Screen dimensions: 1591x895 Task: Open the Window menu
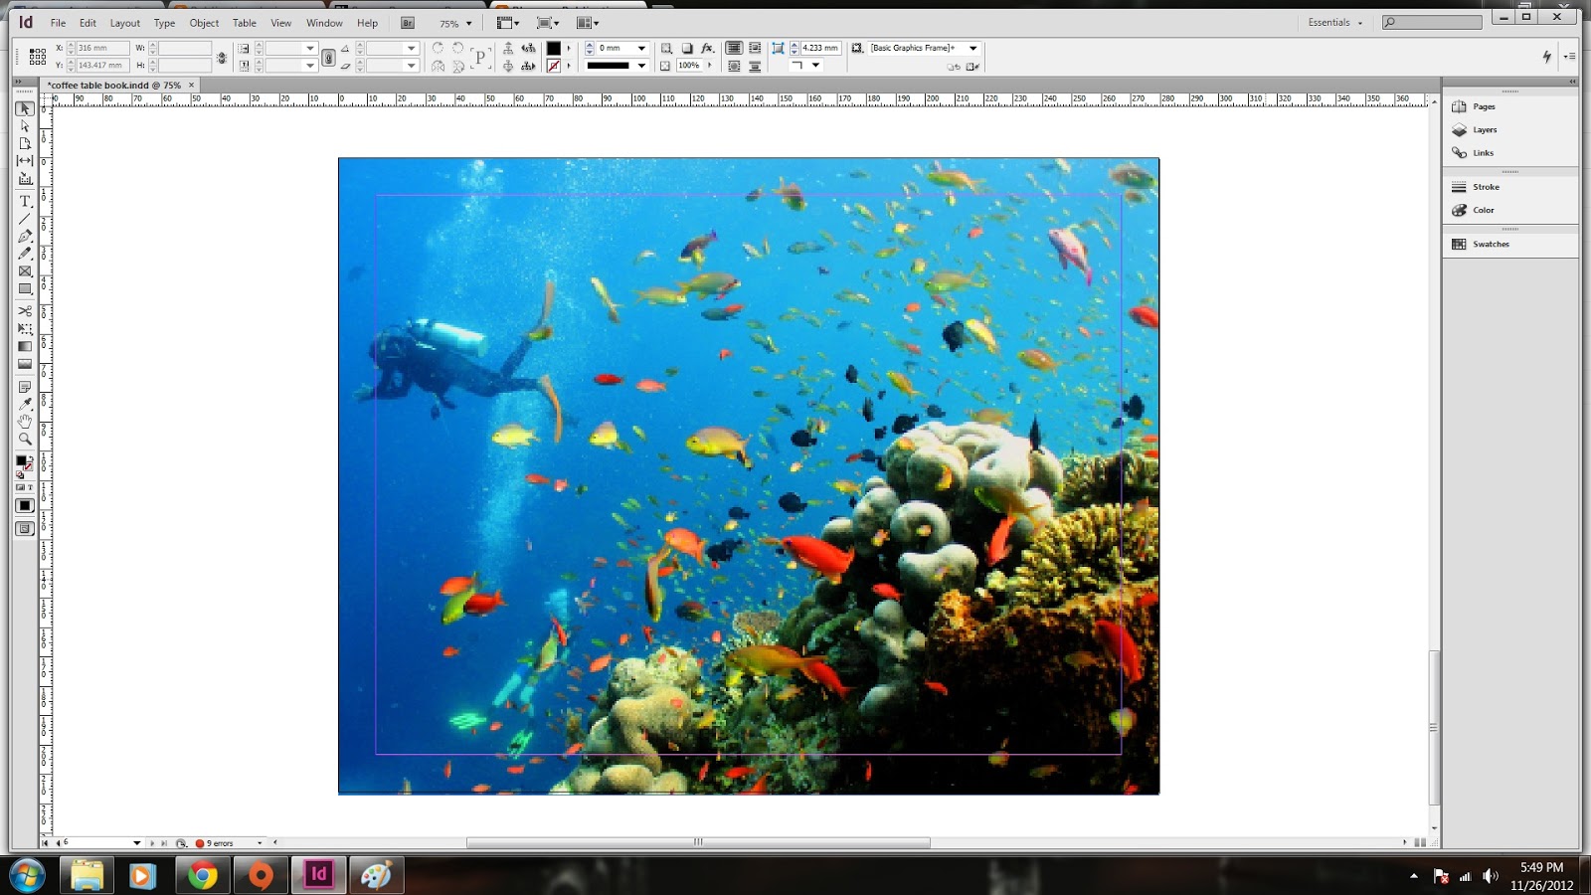click(324, 23)
